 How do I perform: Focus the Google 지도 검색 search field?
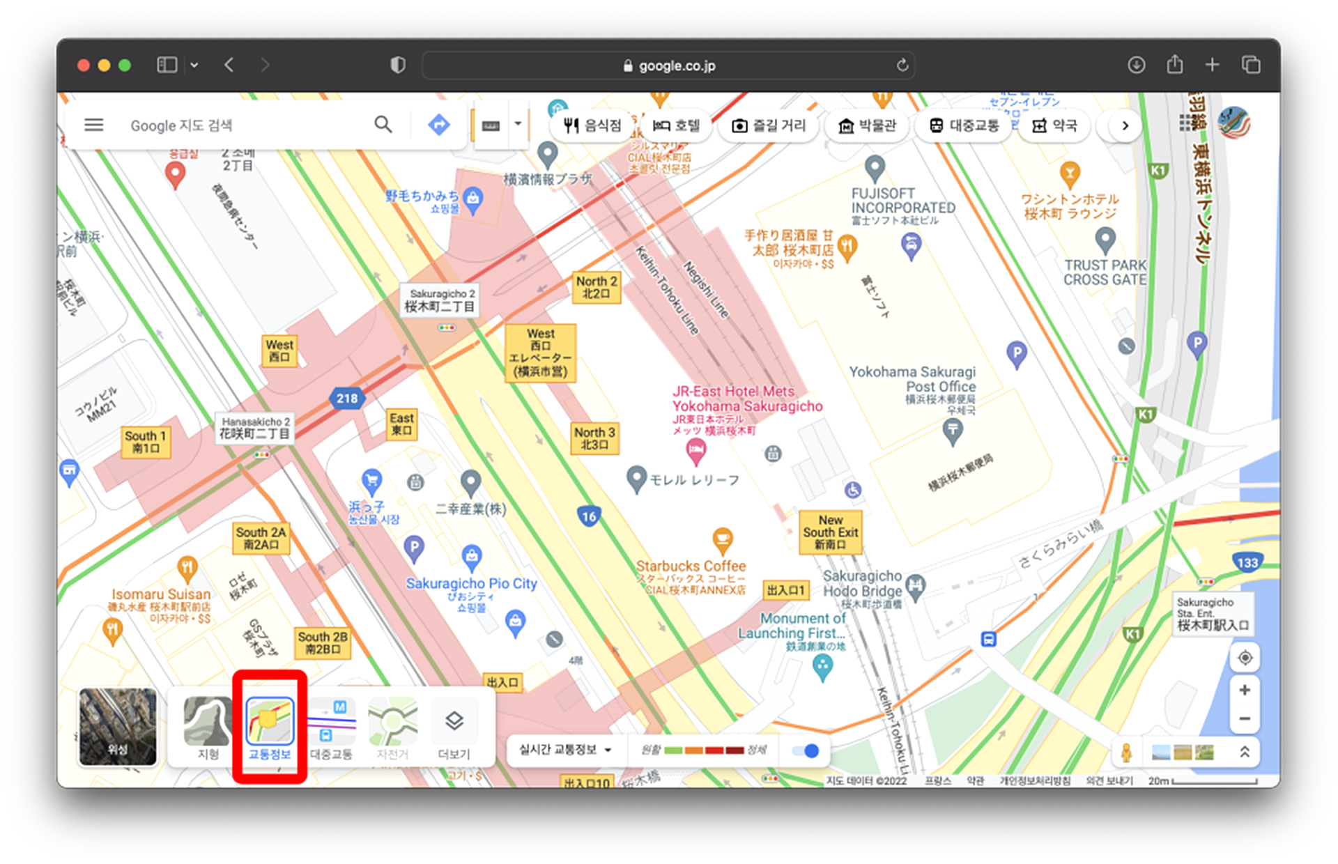click(x=244, y=125)
